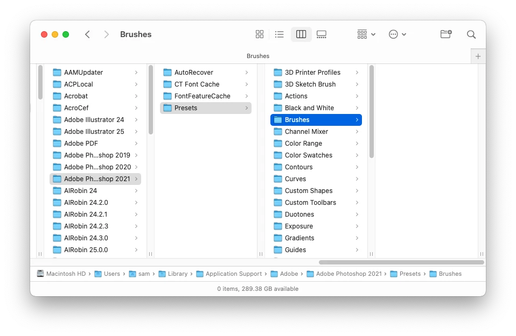Switch to list view
The width and height of the screenshot is (516, 336).
click(x=279, y=34)
